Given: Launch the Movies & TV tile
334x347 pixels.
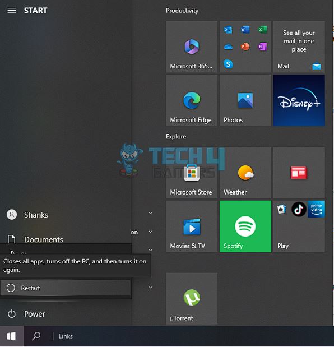Looking at the screenshot, I should coord(192,226).
